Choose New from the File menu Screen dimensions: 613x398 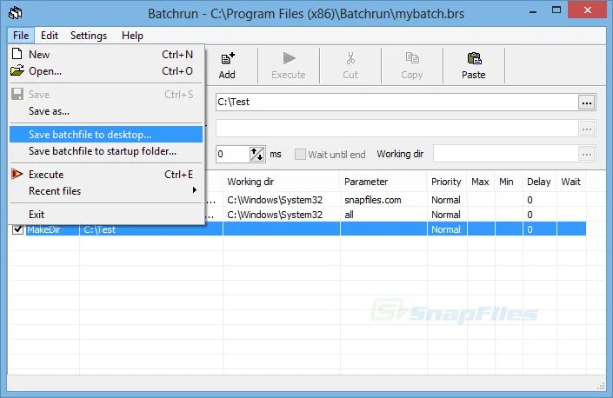coord(106,54)
